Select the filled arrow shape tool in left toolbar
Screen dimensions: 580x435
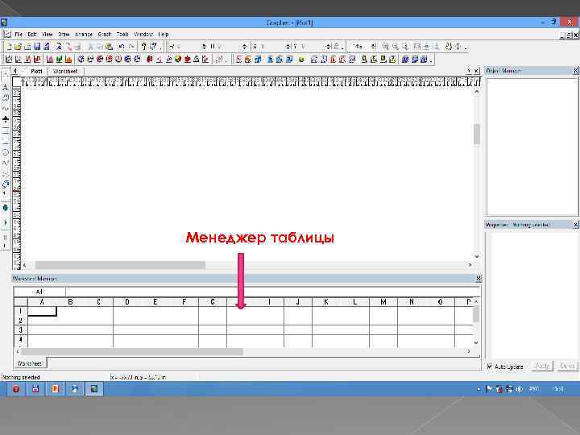click(x=5, y=119)
